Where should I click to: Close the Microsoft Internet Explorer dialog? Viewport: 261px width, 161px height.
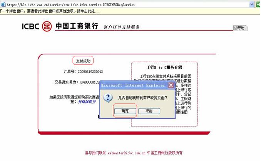click(171, 85)
